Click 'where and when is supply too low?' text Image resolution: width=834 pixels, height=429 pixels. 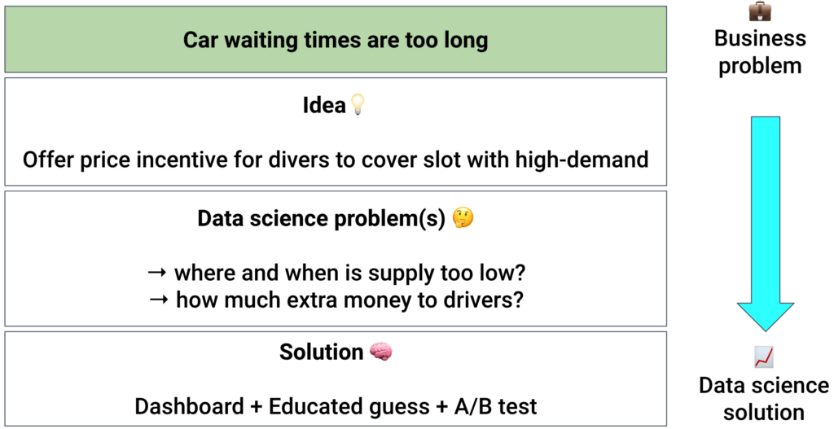point(347,272)
